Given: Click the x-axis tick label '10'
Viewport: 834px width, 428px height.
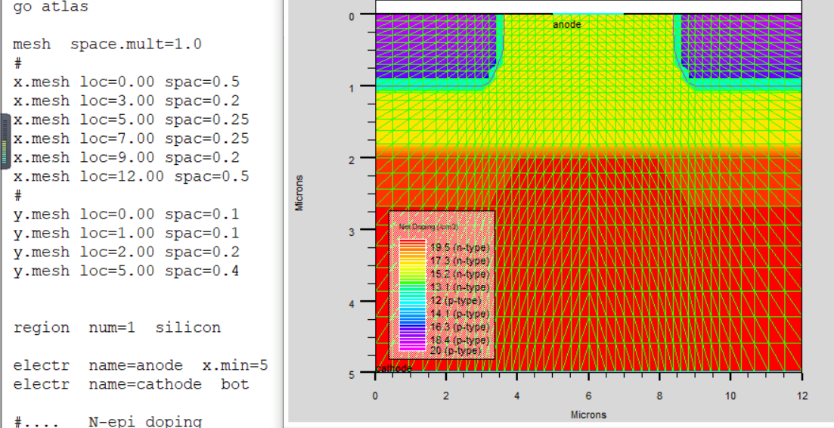Looking at the screenshot, I should click(x=730, y=395).
